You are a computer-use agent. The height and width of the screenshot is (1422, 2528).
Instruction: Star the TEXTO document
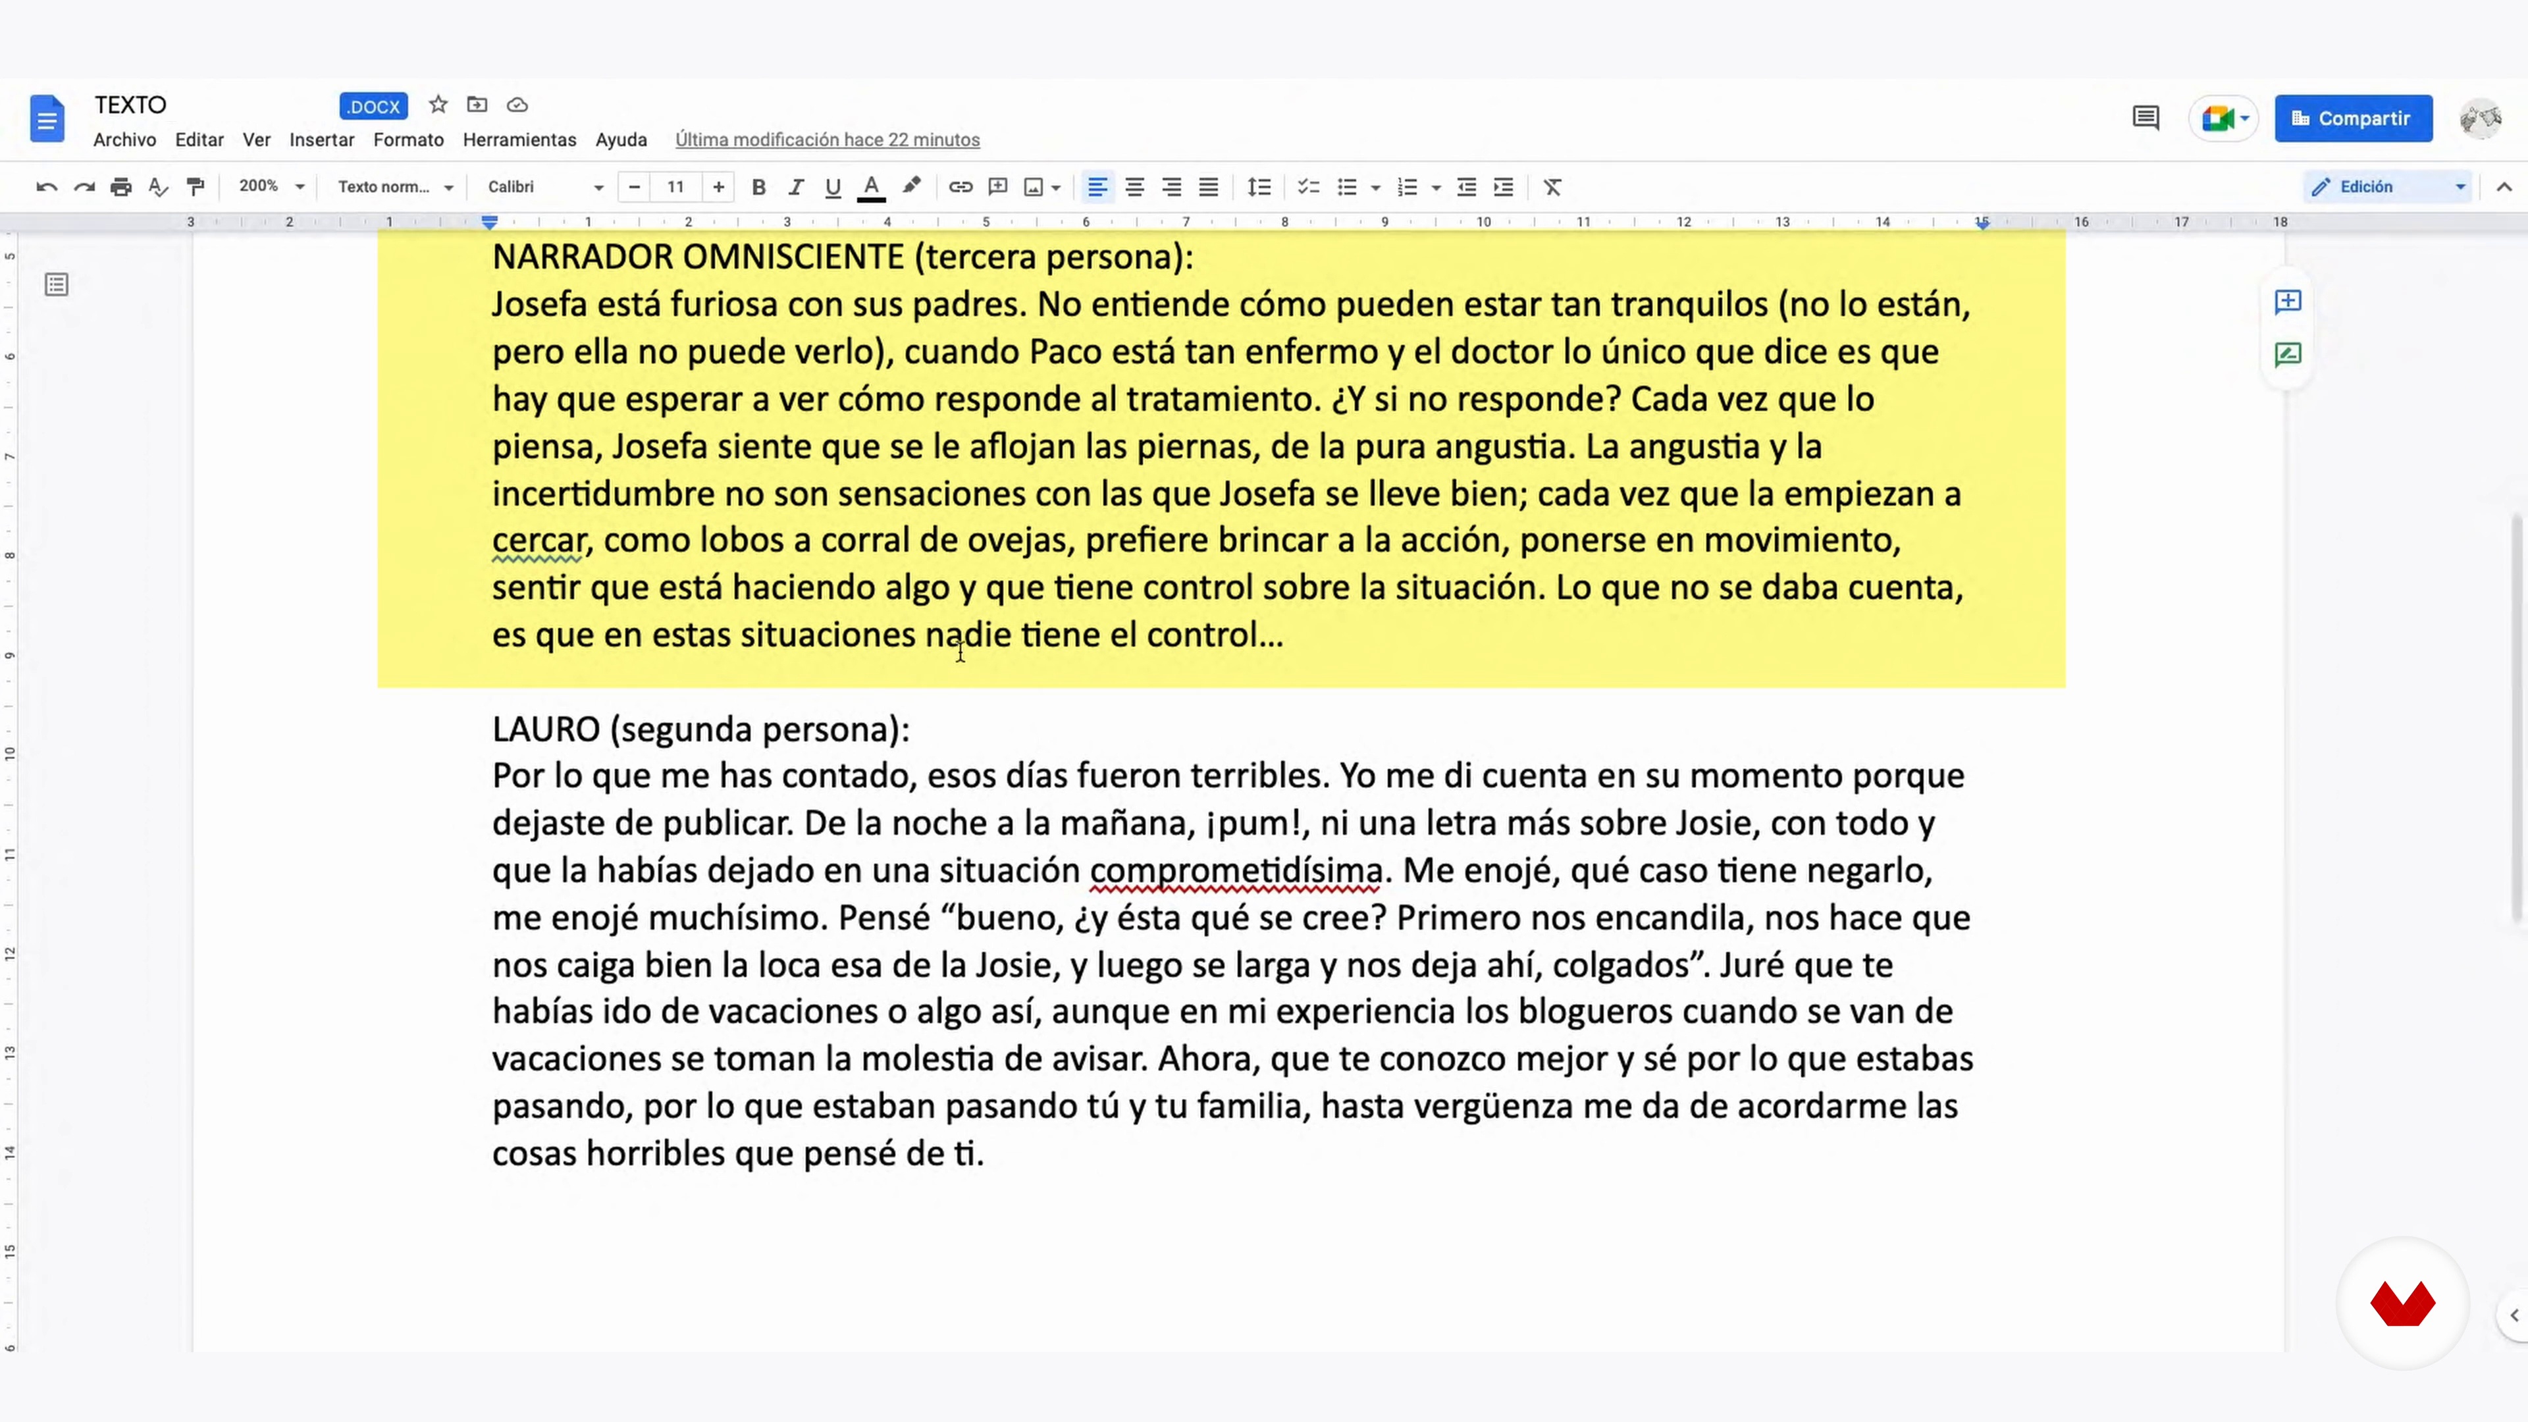point(438,104)
